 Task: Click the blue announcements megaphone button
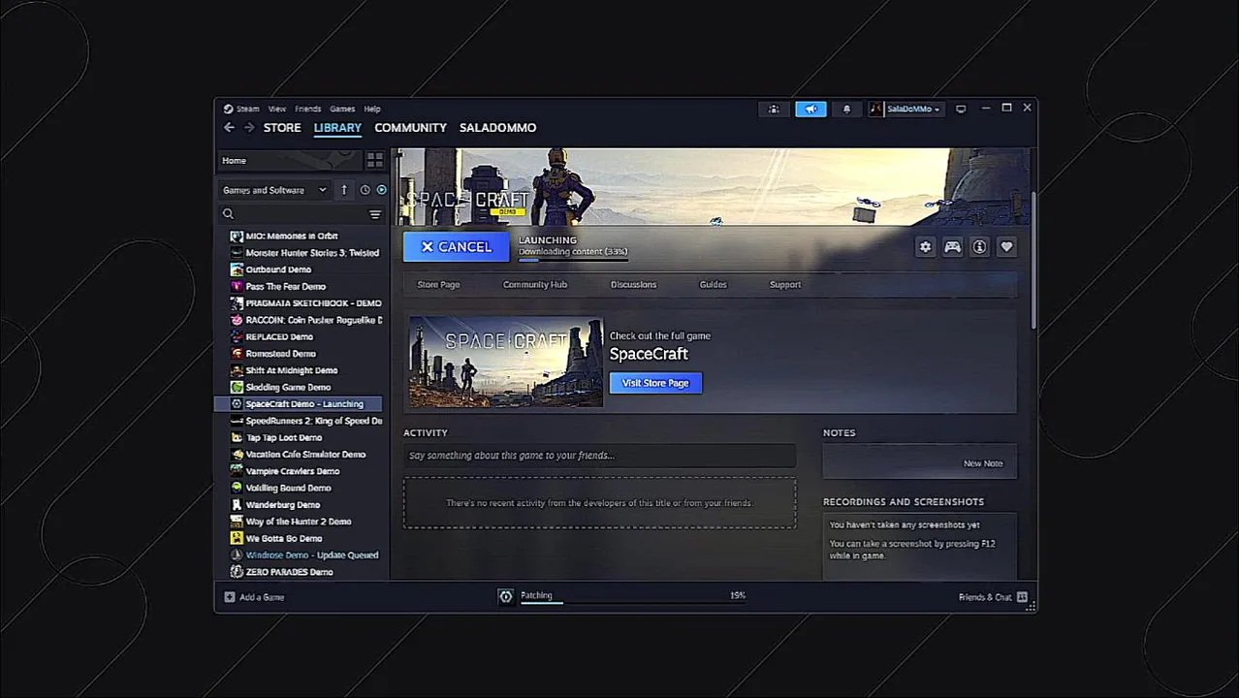pos(810,109)
